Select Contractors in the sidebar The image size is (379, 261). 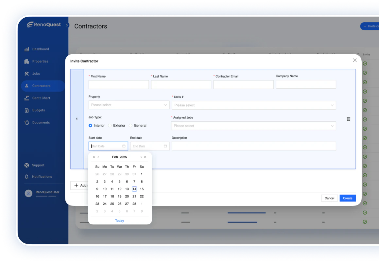43,86
